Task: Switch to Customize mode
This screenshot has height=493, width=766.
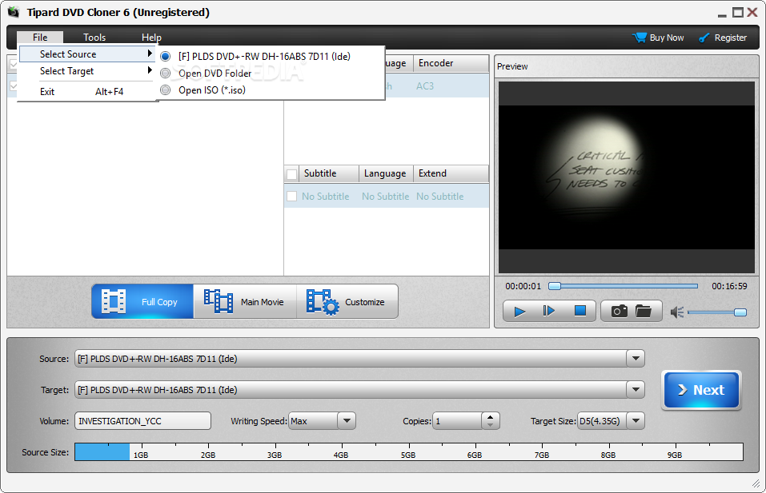Action: (x=347, y=301)
